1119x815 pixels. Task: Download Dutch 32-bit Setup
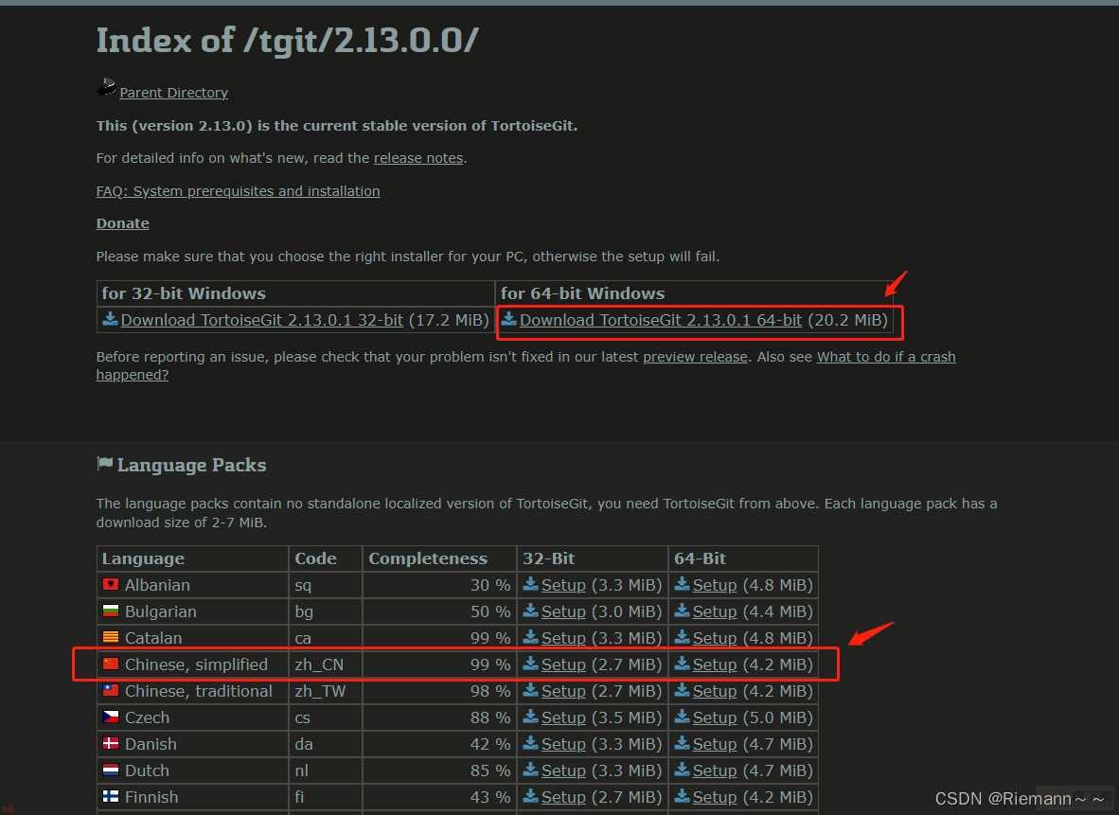(x=563, y=771)
